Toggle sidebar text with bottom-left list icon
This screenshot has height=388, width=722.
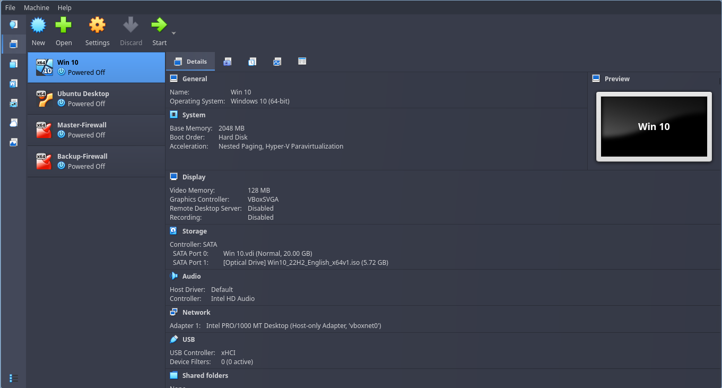click(14, 378)
